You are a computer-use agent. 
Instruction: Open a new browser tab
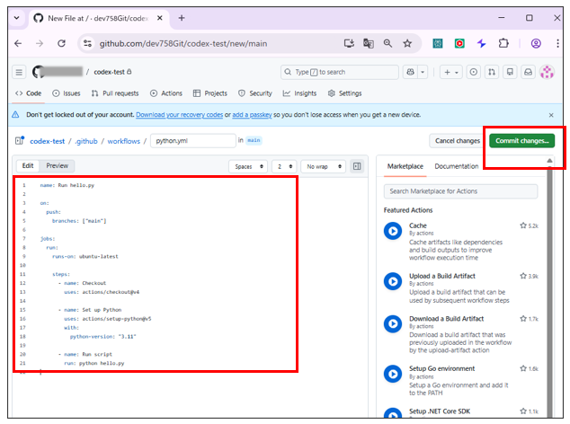tap(182, 18)
